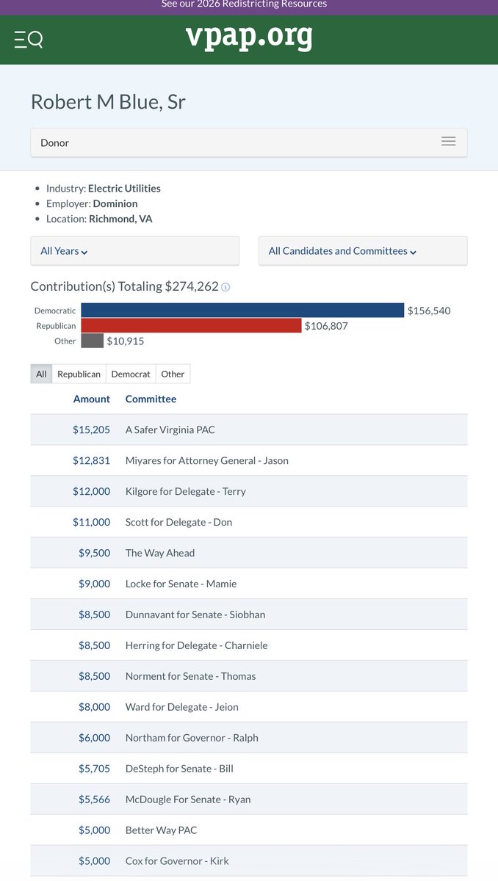498x881 pixels.
Task: Click the $11,000 amount
Action: 91,522
